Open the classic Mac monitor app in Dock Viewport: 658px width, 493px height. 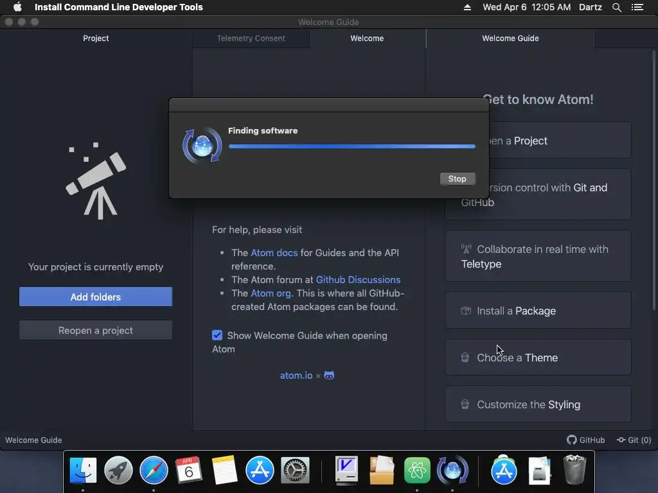point(346,470)
